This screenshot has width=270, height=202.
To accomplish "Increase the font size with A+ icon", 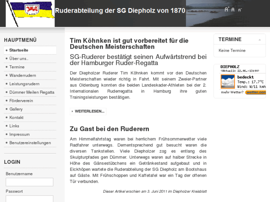I will coord(227,9).
